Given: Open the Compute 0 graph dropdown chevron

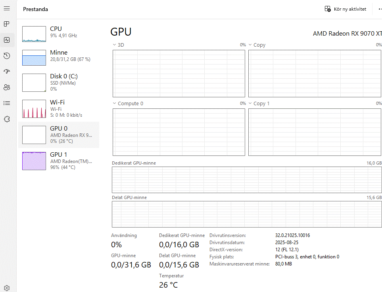Looking at the screenshot, I should [114, 104].
